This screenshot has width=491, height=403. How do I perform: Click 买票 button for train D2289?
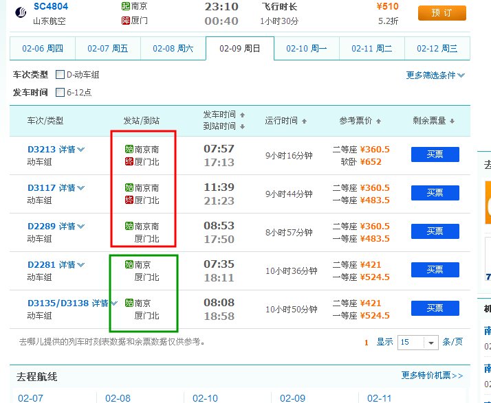435,231
